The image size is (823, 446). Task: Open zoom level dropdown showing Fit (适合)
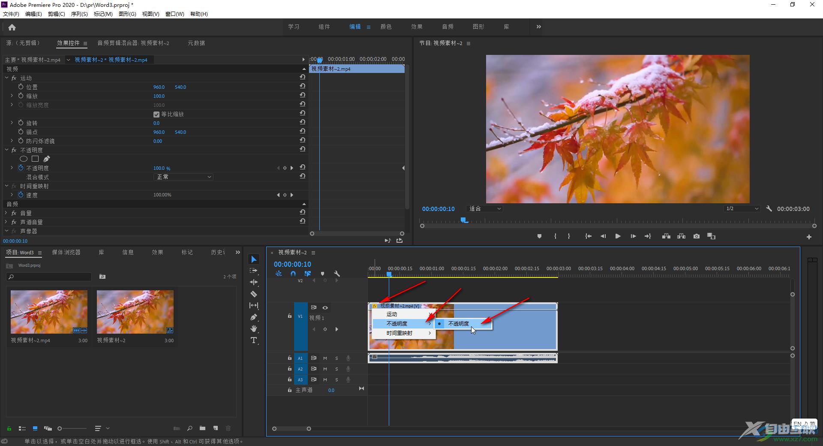(484, 209)
